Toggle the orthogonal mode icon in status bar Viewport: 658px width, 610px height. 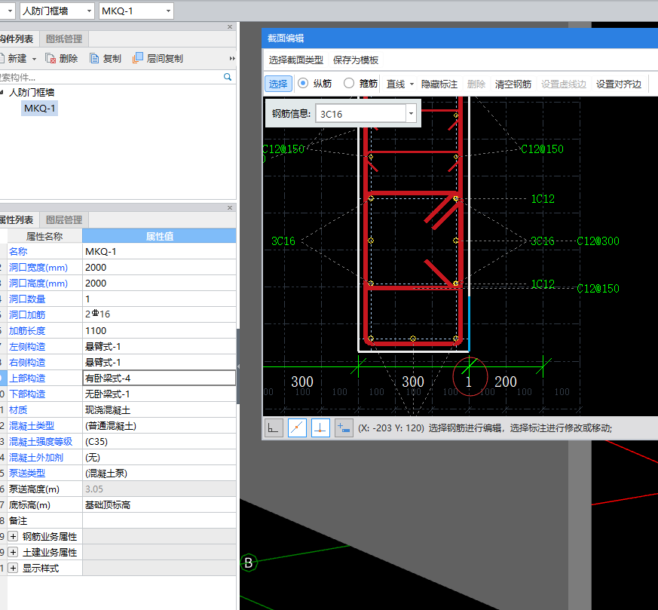point(274,428)
